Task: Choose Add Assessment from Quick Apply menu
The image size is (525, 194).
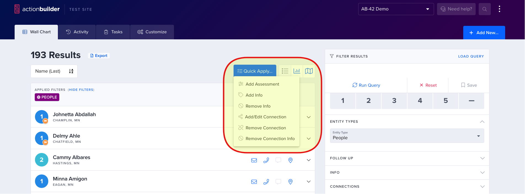Action: pos(262,84)
